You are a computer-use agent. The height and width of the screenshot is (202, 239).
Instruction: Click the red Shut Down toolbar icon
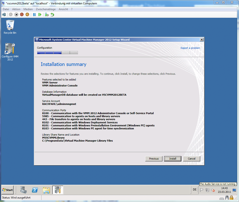point(22,15)
